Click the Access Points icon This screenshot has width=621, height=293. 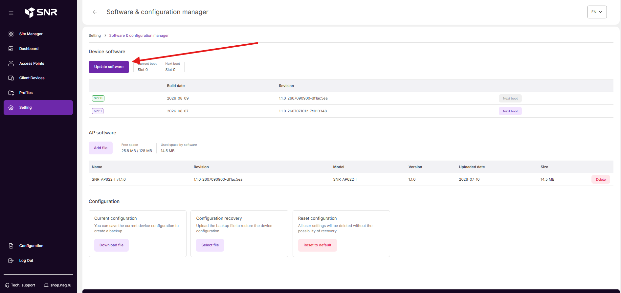11,63
